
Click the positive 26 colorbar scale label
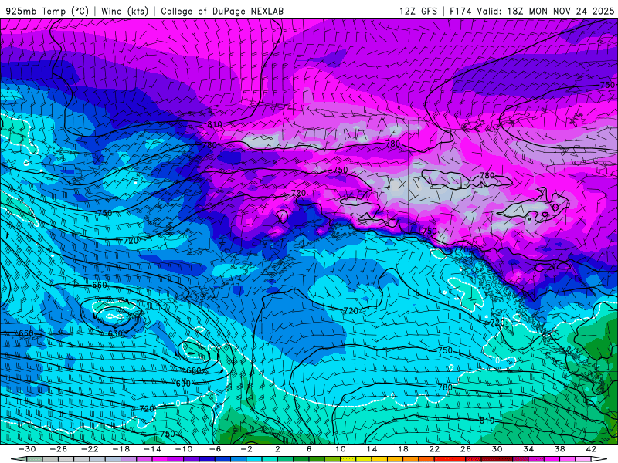click(x=466, y=449)
